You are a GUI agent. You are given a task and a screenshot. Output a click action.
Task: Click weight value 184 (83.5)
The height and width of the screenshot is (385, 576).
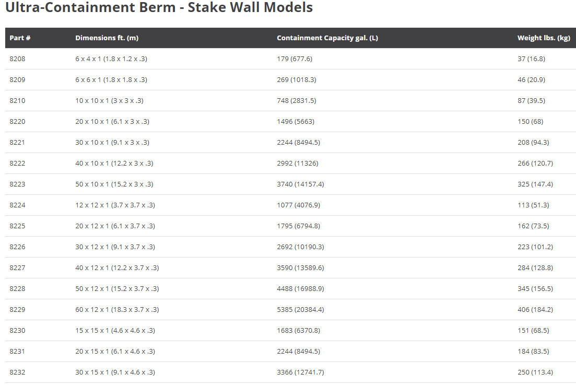[x=533, y=352]
